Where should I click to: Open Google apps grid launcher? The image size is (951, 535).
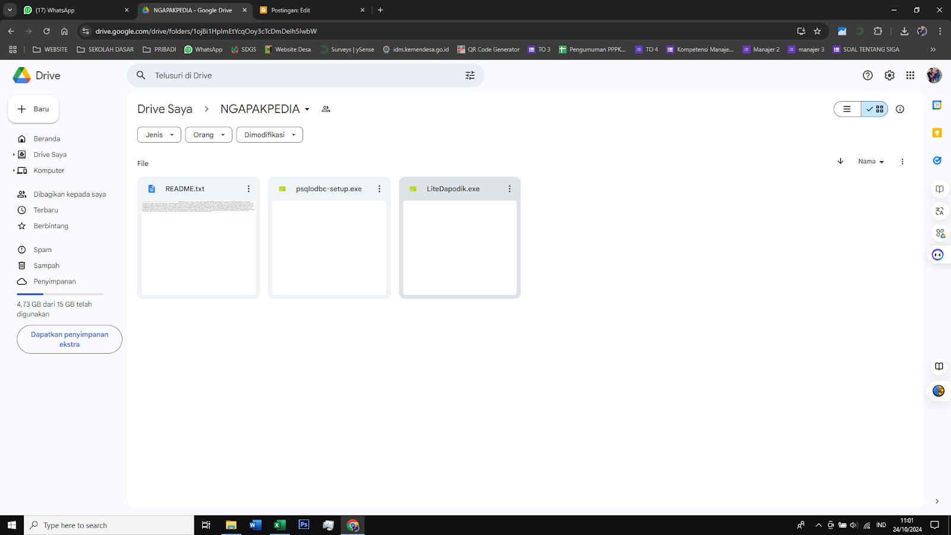(910, 75)
